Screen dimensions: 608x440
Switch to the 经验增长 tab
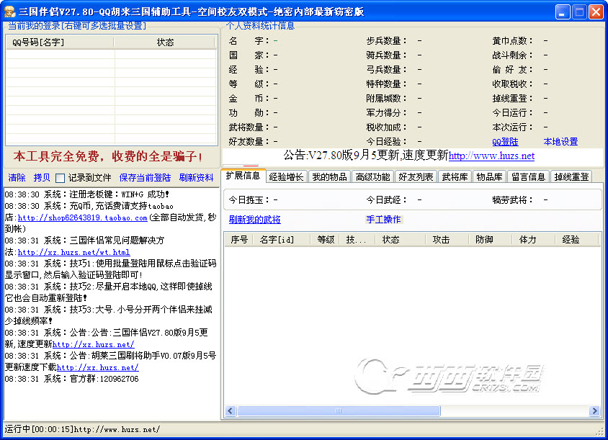pos(287,176)
